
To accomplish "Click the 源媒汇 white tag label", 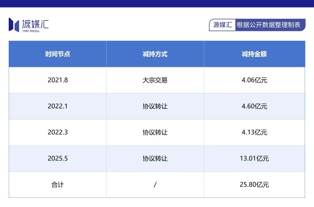I will click(x=222, y=25).
